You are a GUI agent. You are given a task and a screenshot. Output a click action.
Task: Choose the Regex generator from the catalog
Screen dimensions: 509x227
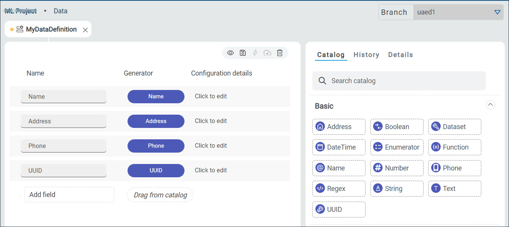pyautogui.click(x=338, y=188)
